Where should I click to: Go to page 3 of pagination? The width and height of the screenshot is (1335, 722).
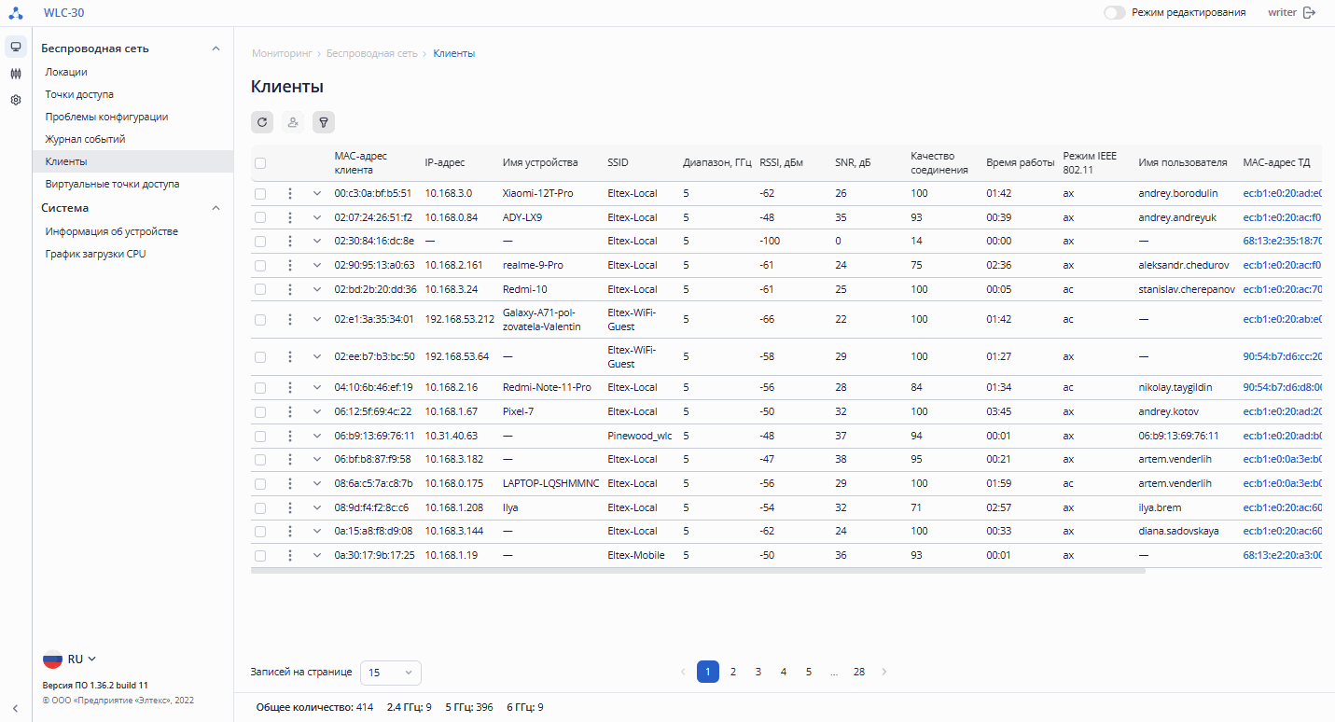(x=758, y=672)
